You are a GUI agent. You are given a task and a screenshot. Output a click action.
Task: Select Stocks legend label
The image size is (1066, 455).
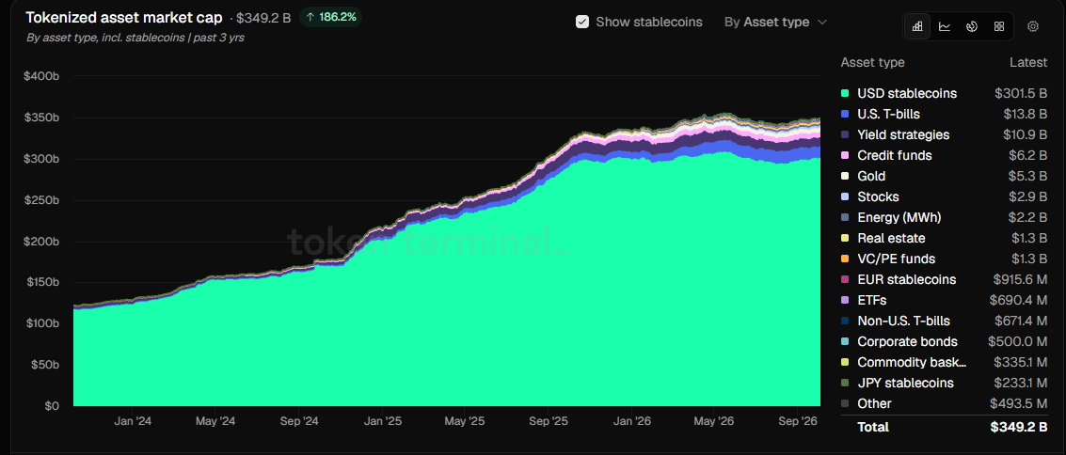tap(879, 196)
